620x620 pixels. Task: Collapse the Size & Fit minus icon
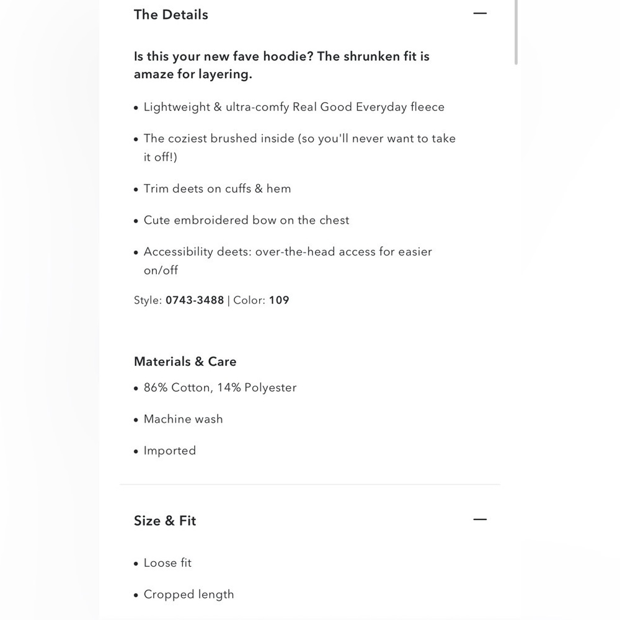click(480, 519)
